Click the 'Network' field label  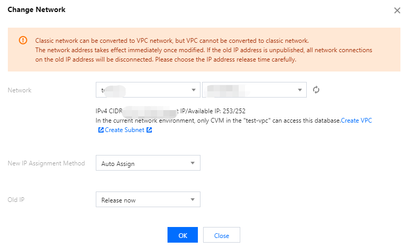click(x=20, y=90)
